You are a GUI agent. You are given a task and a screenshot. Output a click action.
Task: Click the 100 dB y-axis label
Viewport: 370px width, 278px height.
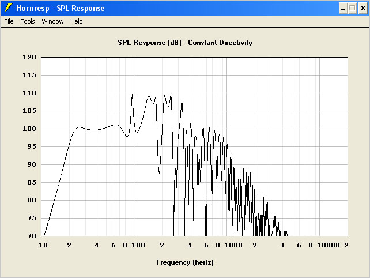29,129
